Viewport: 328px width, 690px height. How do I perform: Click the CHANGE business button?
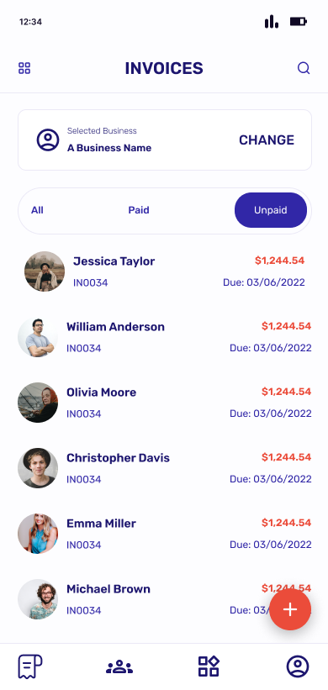(267, 140)
